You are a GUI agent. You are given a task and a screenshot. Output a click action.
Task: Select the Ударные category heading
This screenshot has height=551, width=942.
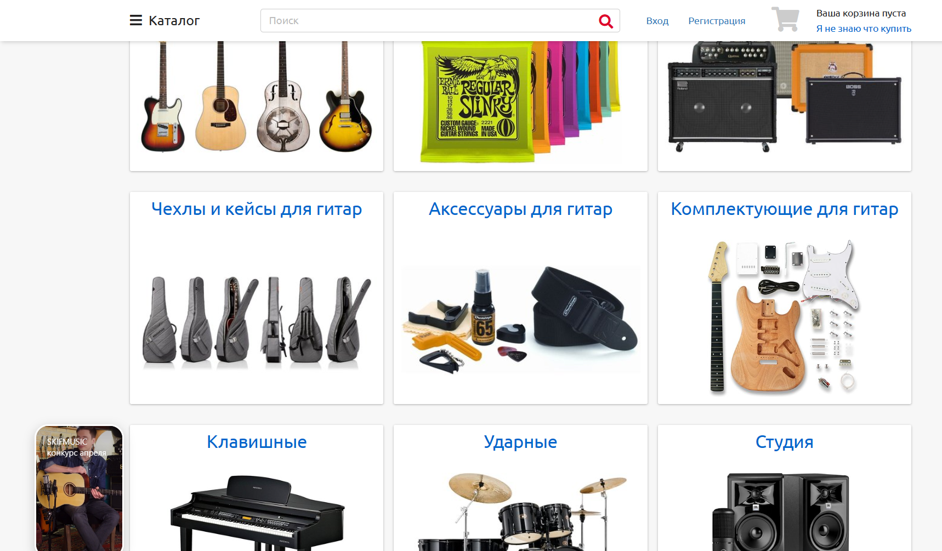pos(520,442)
